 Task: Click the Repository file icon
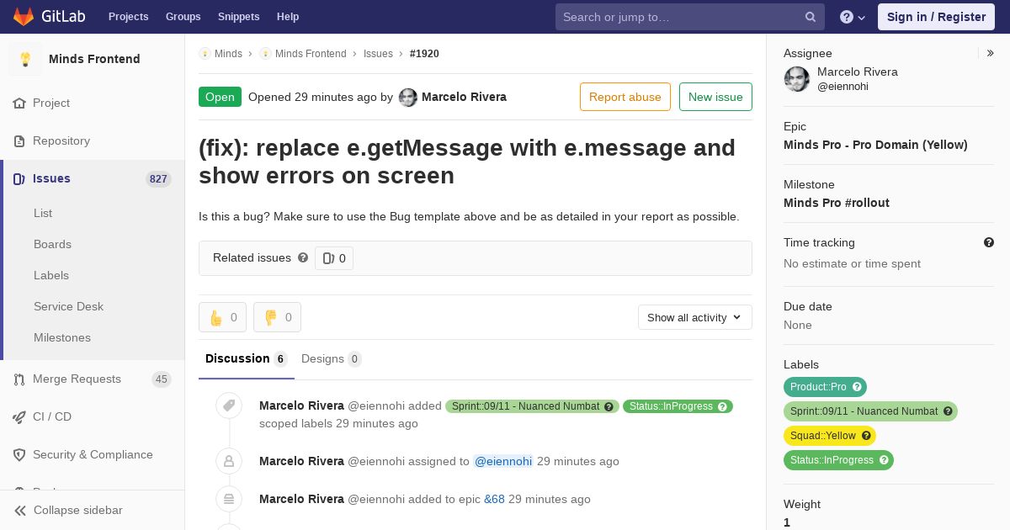pos(19,140)
